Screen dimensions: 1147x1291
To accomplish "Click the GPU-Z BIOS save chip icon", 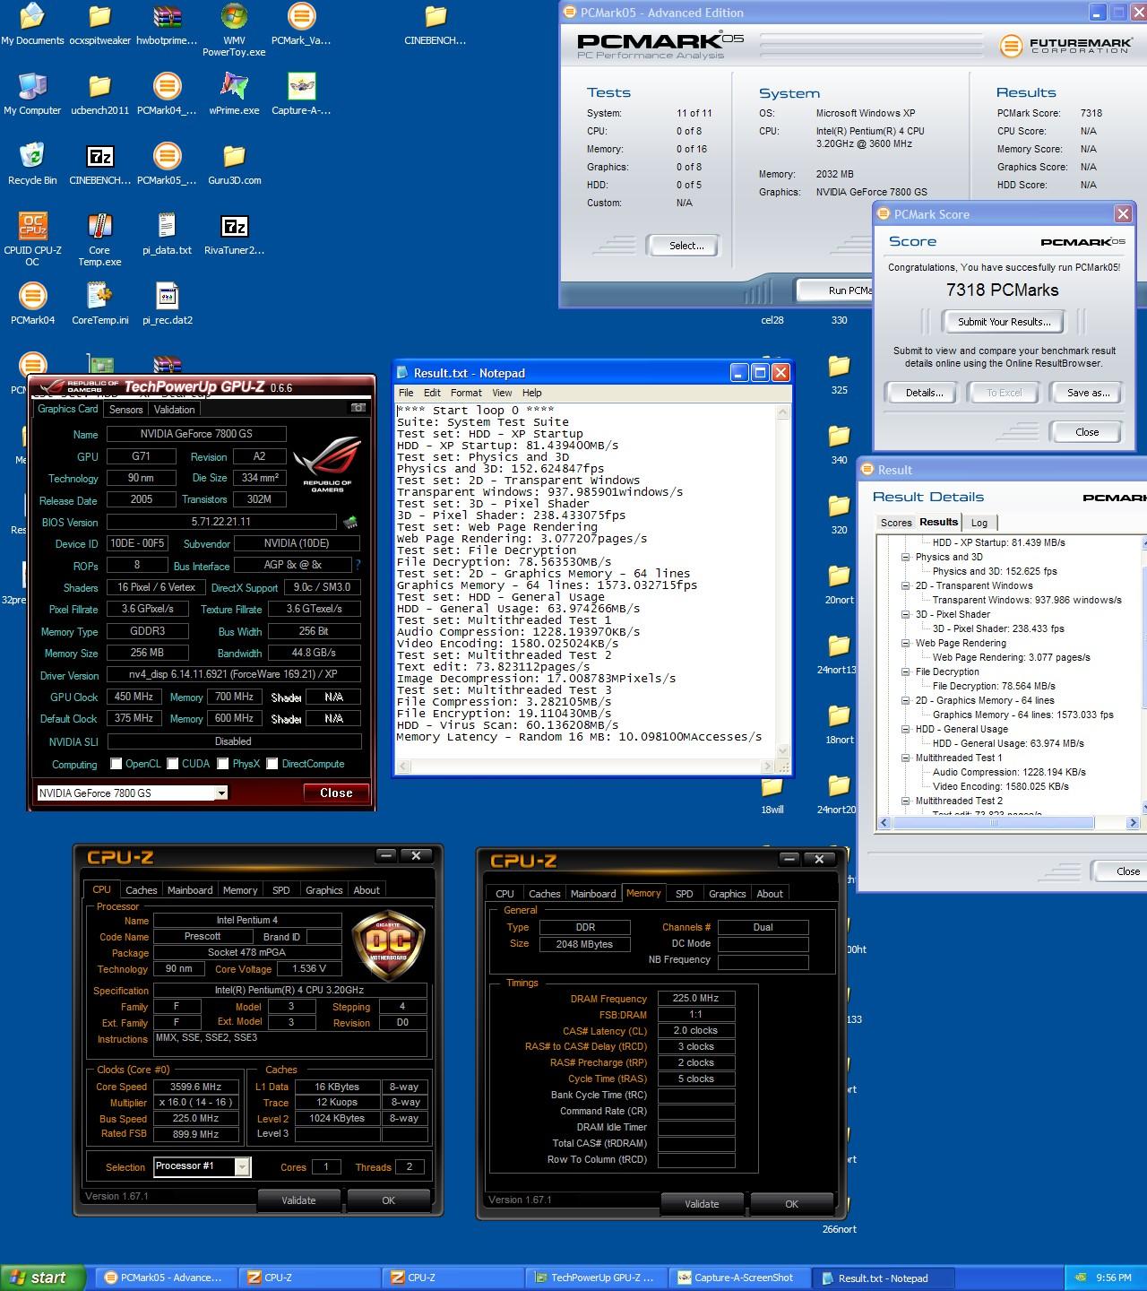I will (350, 522).
